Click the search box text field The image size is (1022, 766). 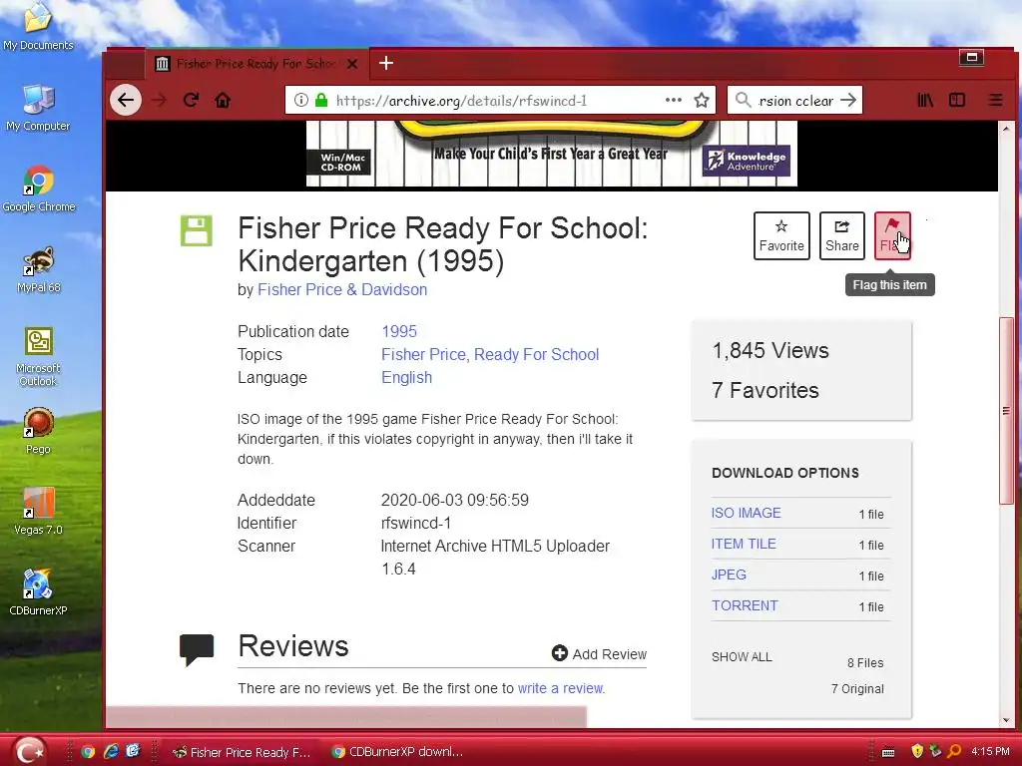pyautogui.click(x=795, y=101)
